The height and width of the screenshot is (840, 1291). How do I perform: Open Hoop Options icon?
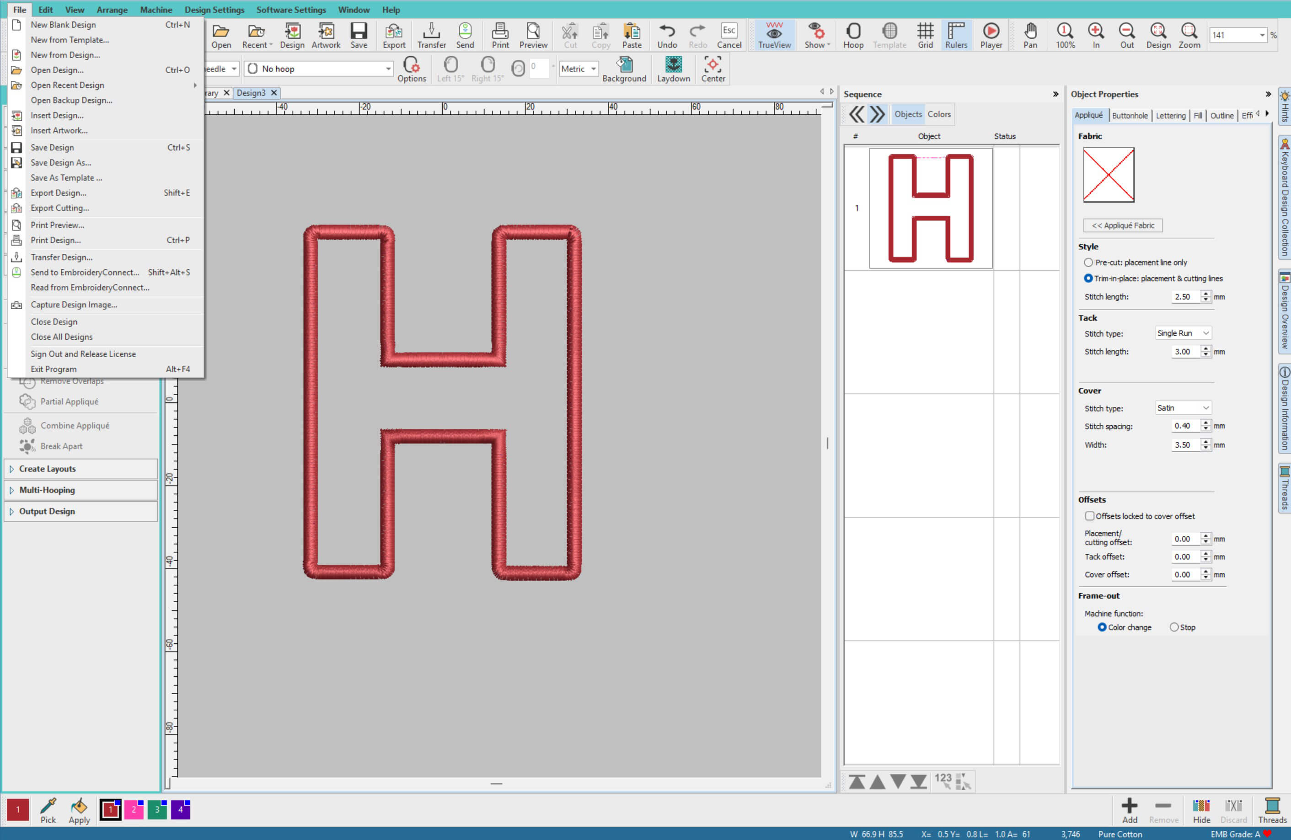pos(412,70)
